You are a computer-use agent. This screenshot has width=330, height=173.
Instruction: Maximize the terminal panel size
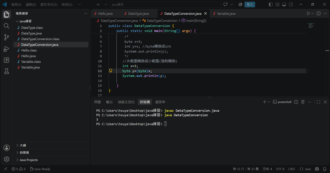(318, 102)
